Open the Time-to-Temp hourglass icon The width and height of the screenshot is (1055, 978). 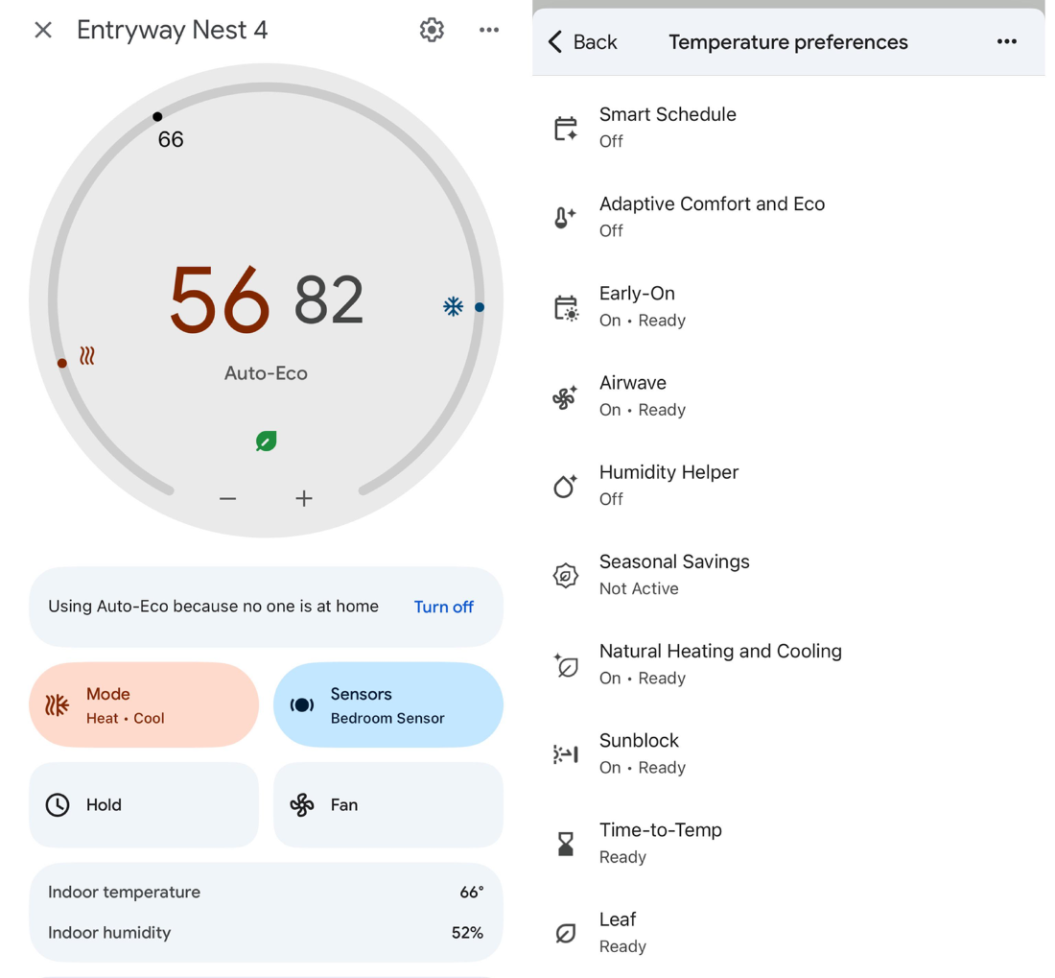pos(566,844)
